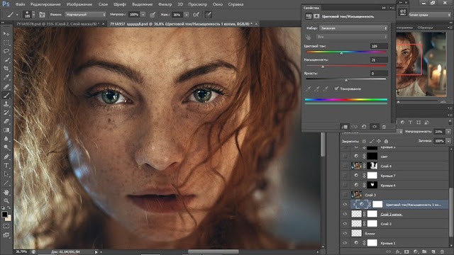This screenshot has width=454, height=255.
Task: Open the Изображение menu
Action: coord(79,4)
